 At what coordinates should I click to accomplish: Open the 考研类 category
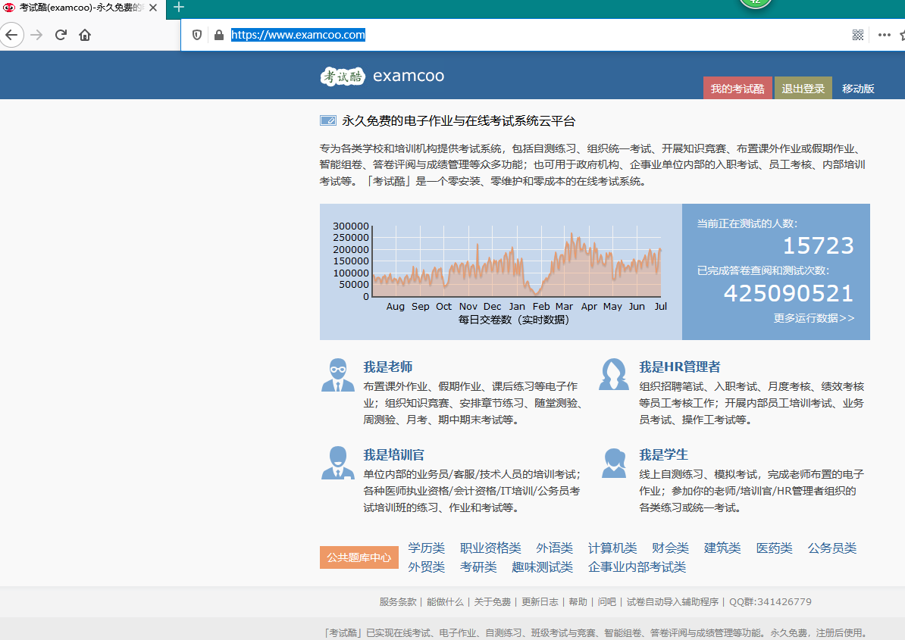[x=478, y=567]
